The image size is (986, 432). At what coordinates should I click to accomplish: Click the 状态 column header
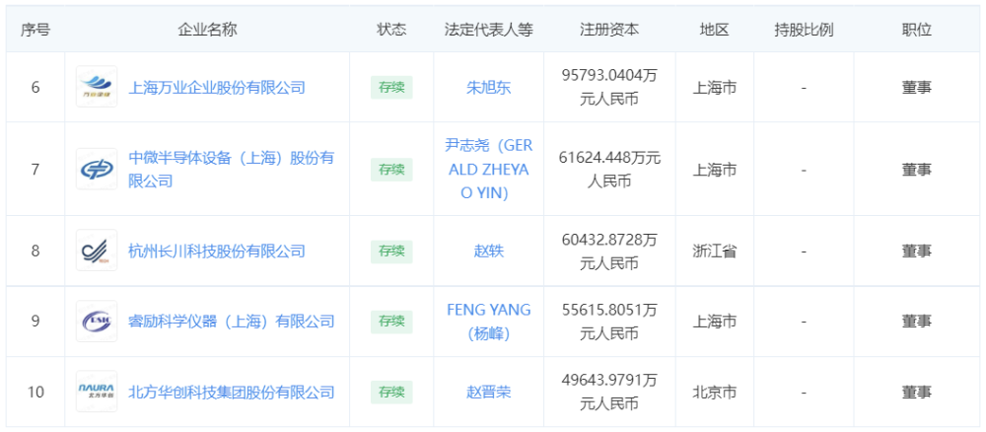tap(391, 30)
